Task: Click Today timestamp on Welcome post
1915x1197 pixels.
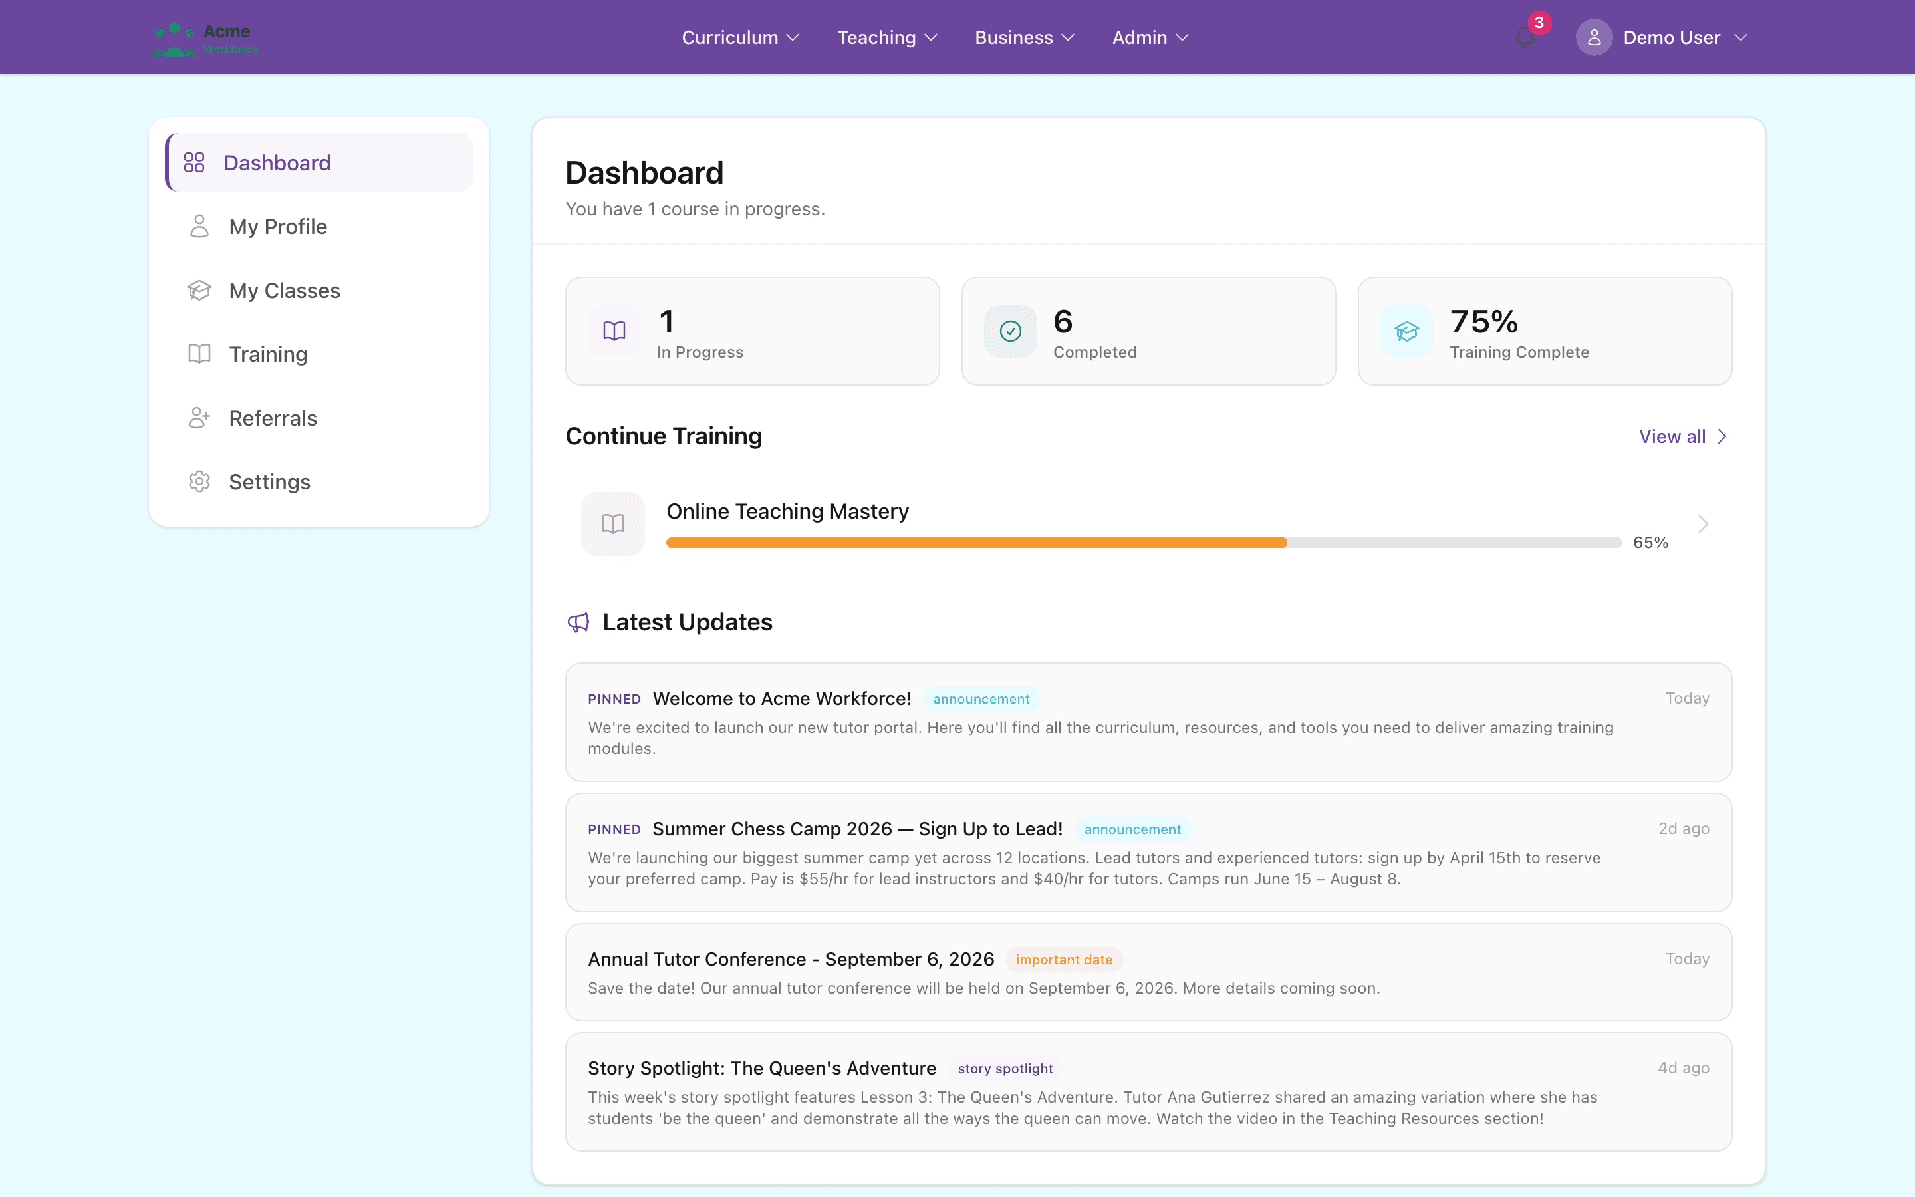Action: pos(1687,698)
